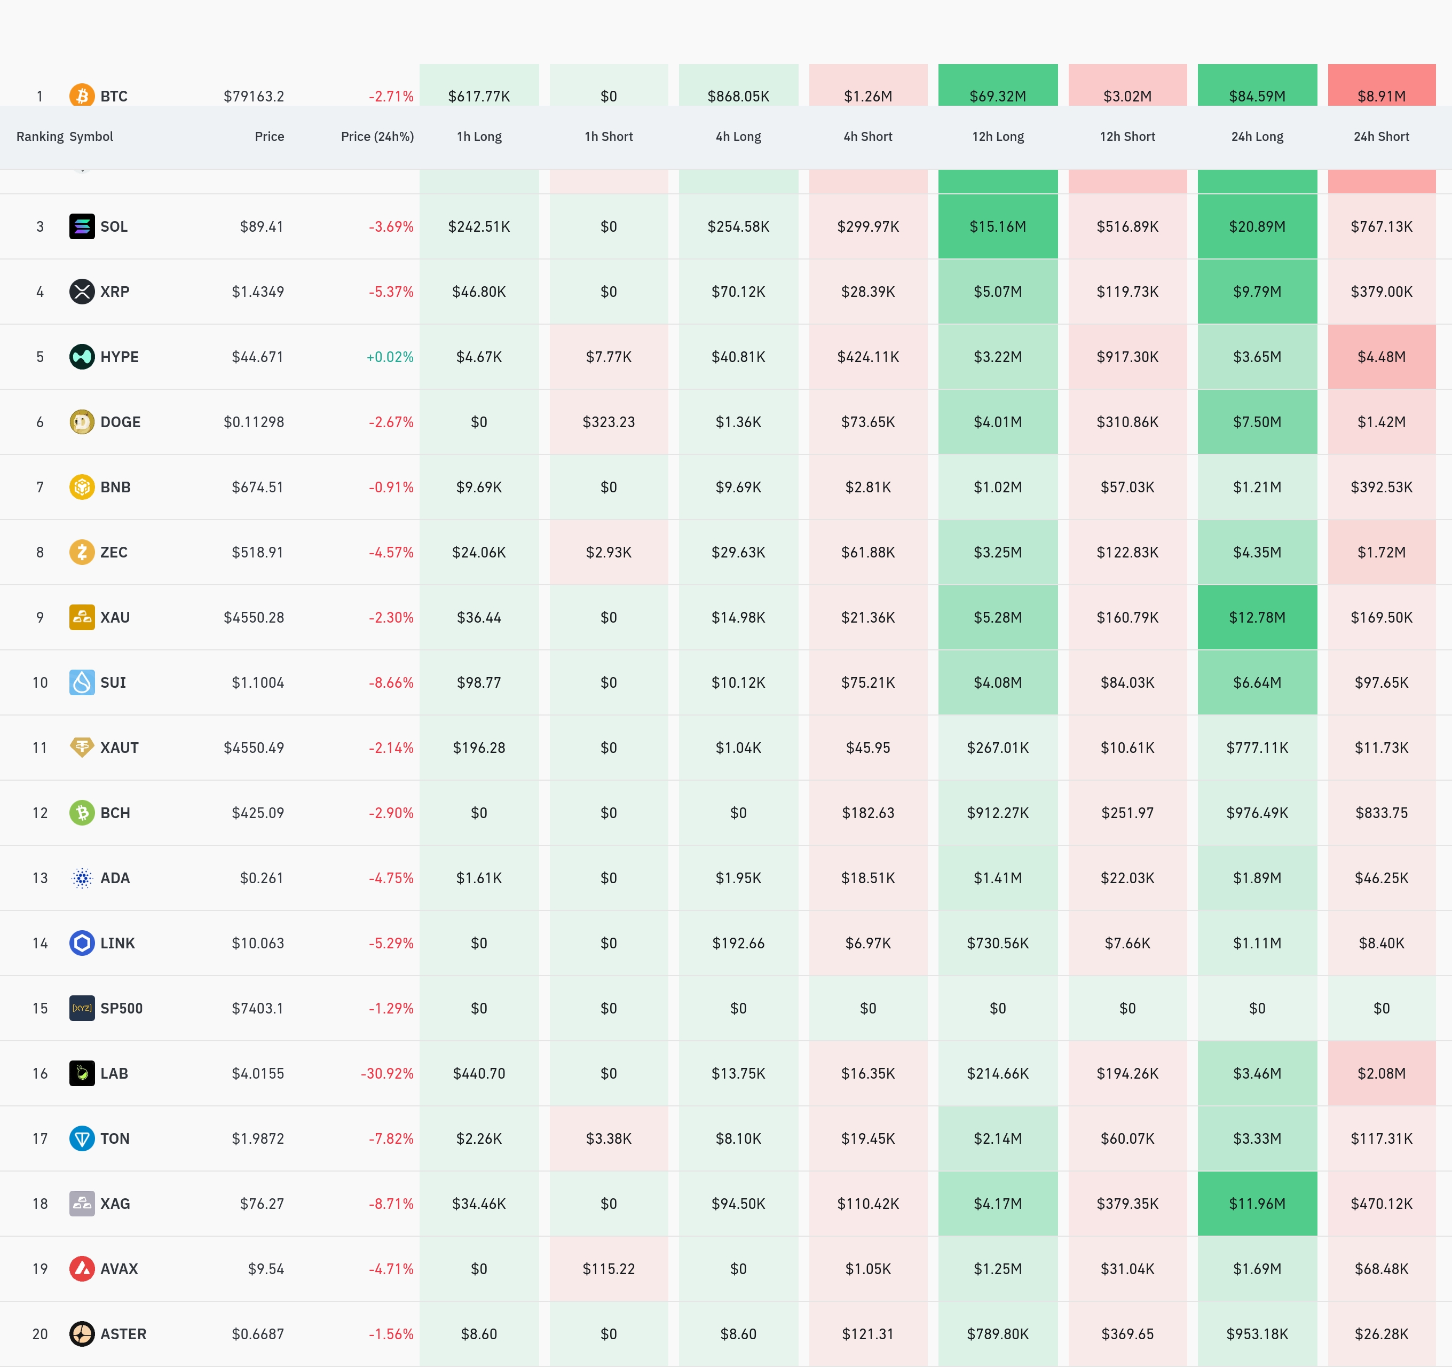Click ASTER 12h Long $789.80K cell

pyautogui.click(x=998, y=1334)
